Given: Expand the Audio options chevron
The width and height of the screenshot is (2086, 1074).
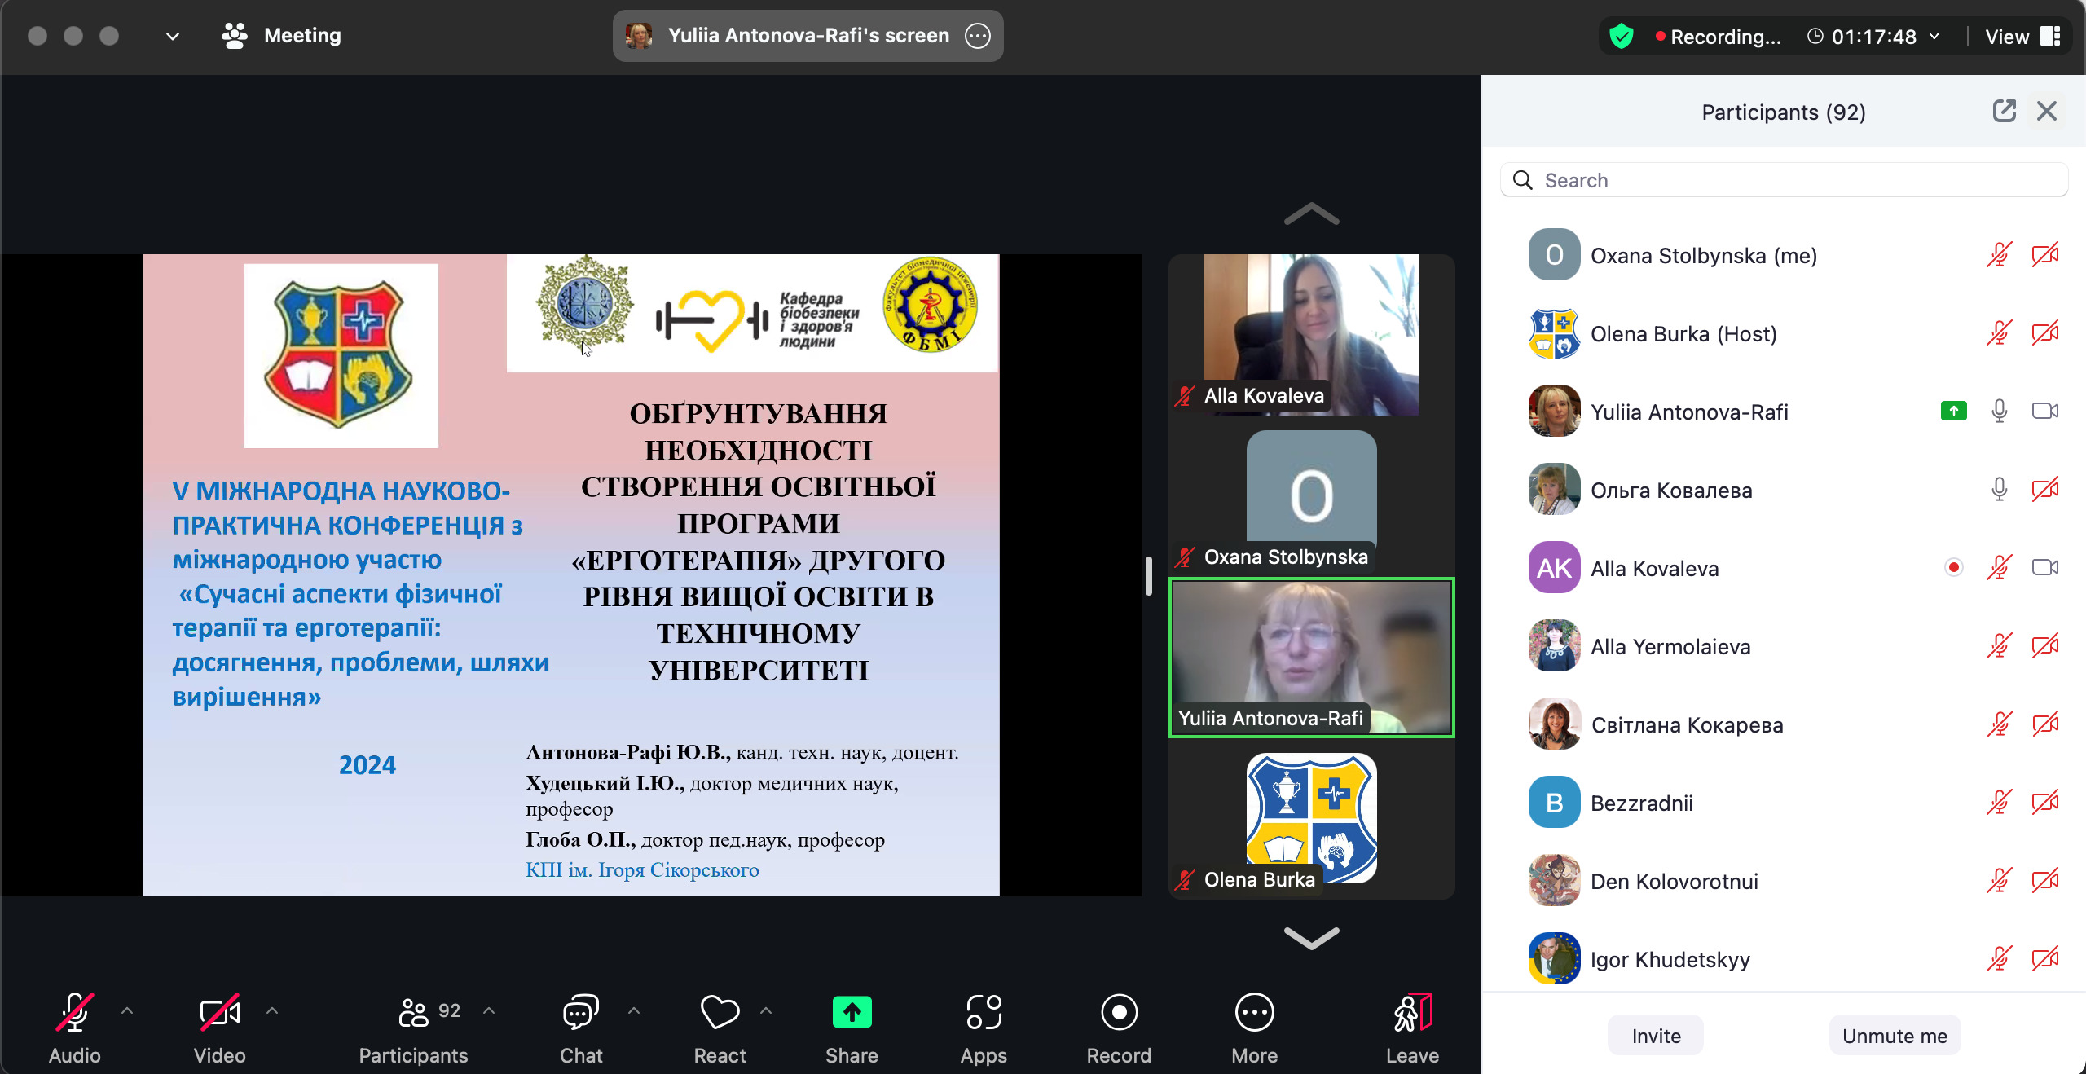Looking at the screenshot, I should (127, 1010).
